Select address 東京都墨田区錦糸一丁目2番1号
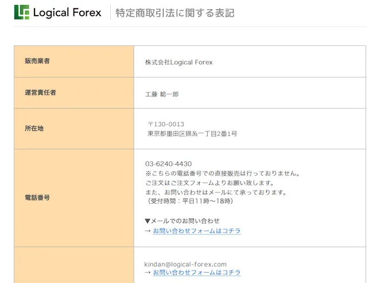 [x=192, y=134]
